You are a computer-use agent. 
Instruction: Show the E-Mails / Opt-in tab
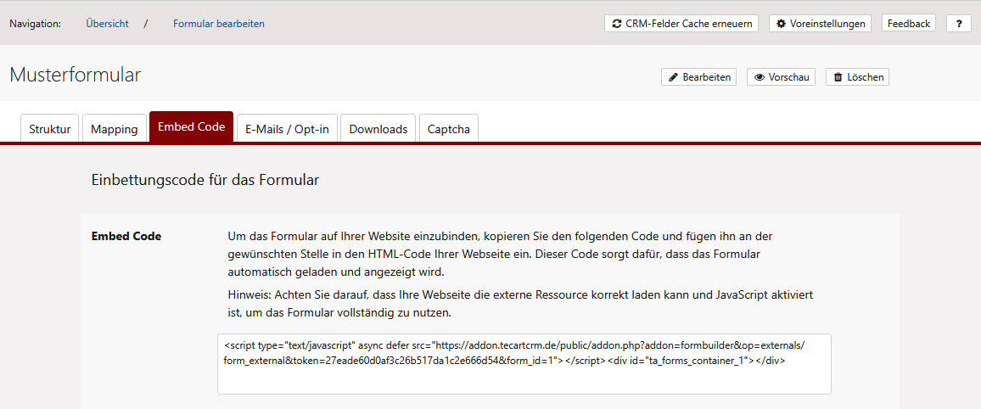(x=287, y=129)
